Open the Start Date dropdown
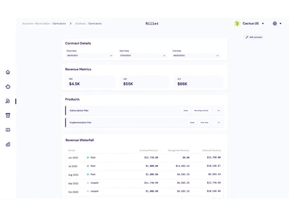The height and width of the screenshot is (217, 289). [143, 56]
